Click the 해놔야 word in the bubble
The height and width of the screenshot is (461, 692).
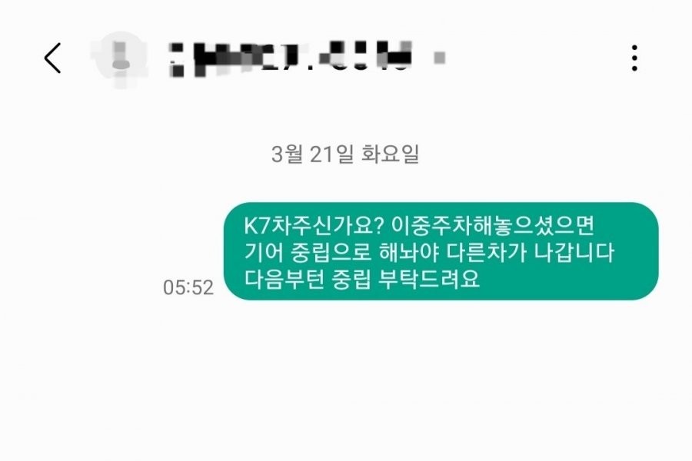(x=409, y=252)
